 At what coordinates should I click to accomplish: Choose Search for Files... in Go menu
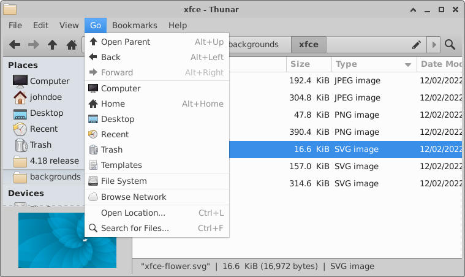pos(157,228)
